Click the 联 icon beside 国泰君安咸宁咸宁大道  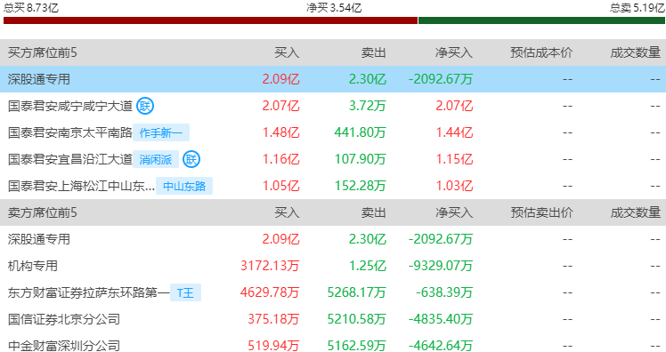(x=145, y=106)
